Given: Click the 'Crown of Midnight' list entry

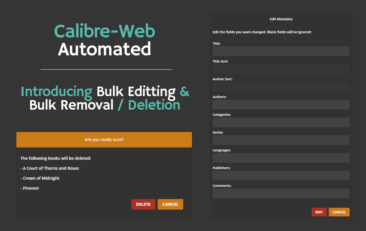Looking at the screenshot, I should pos(41,178).
